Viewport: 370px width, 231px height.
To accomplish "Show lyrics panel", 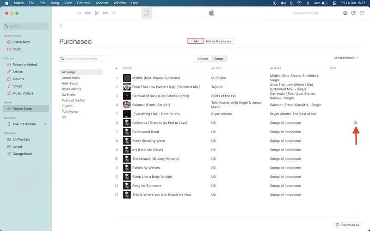I will pos(354,13).
